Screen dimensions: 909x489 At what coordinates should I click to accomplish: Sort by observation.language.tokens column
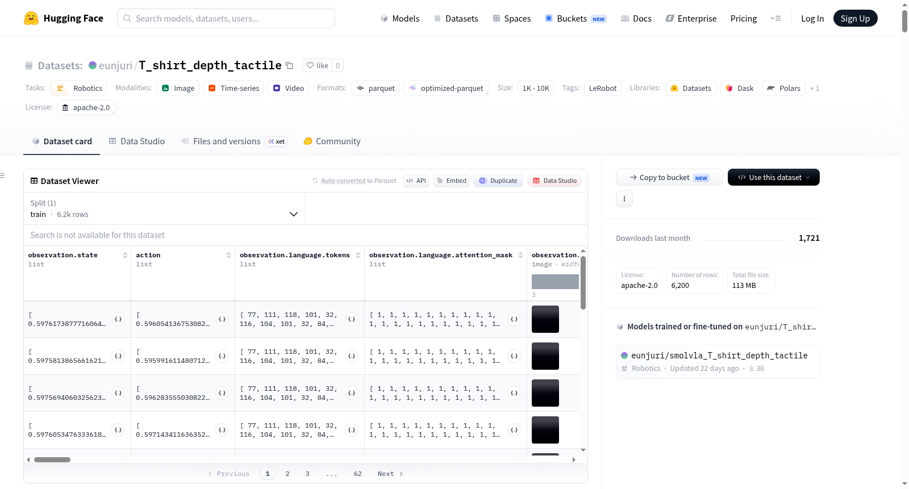click(358, 256)
